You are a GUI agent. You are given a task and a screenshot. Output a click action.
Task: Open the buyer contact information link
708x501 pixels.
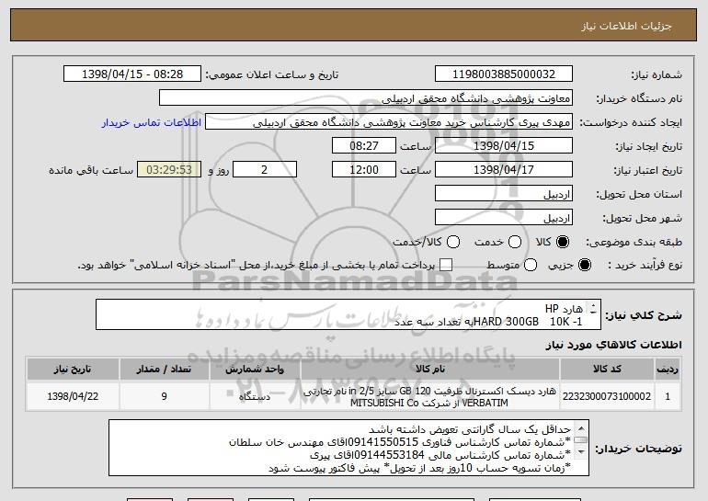pos(152,123)
